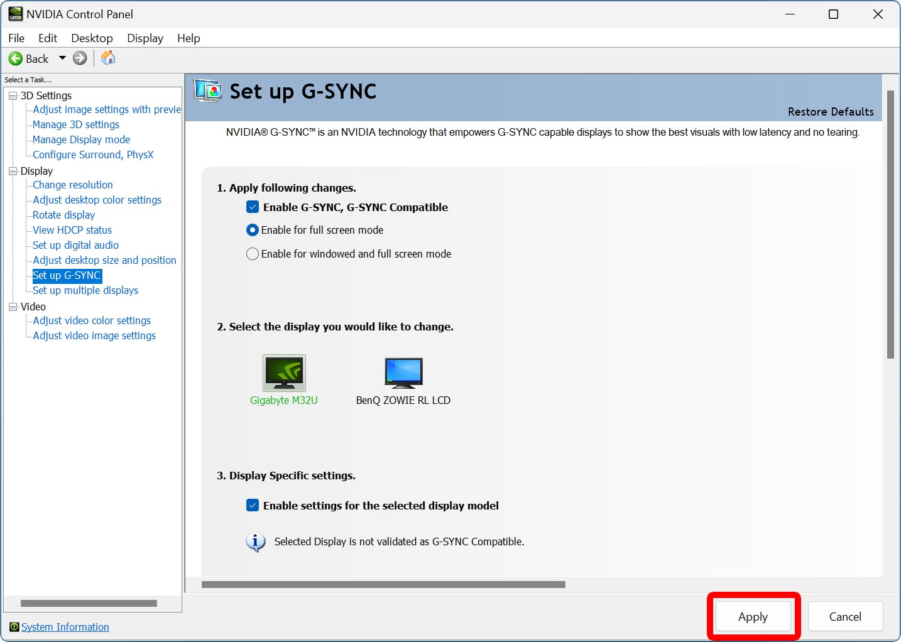This screenshot has height=642, width=901.
Task: Click the task pane horizontal scrollbar
Action: (89, 604)
